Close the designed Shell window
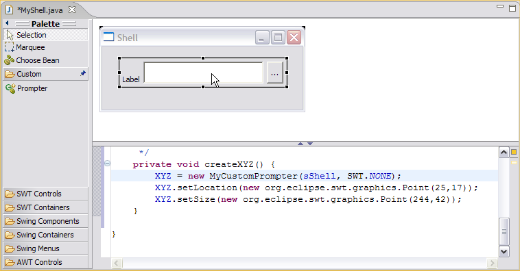The height and width of the screenshot is (271, 520). 294,38
